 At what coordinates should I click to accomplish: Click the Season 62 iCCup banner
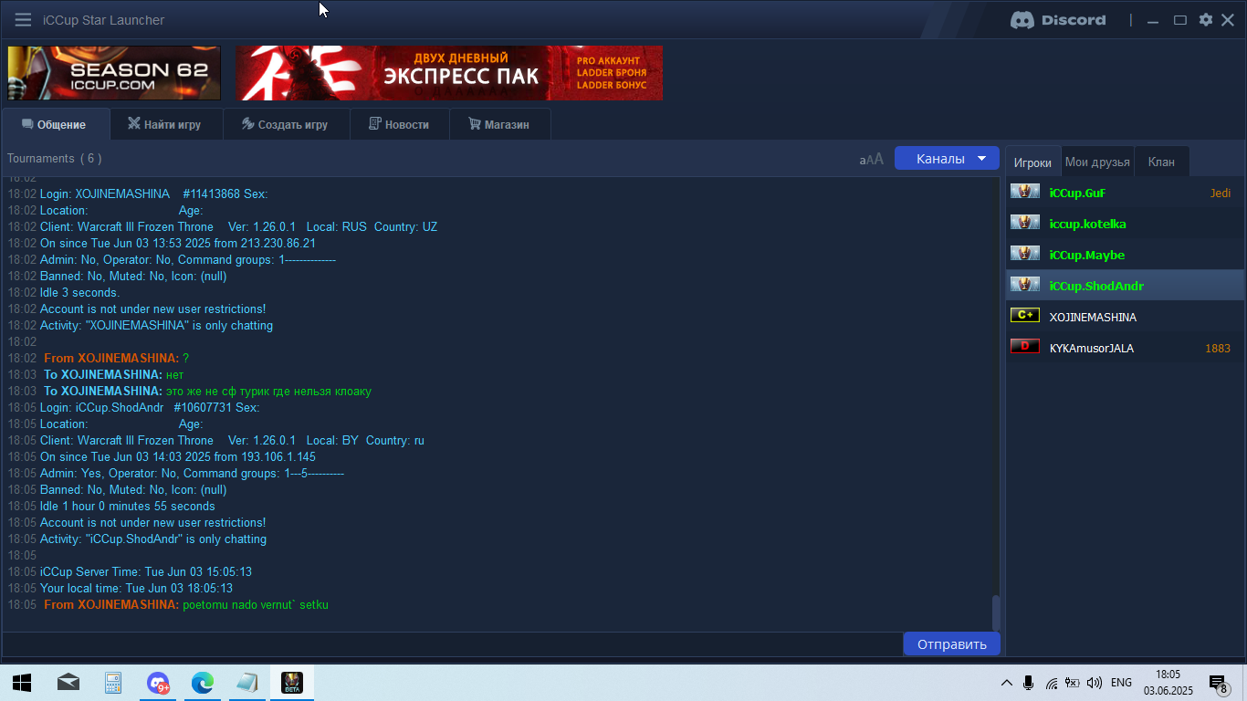(x=114, y=73)
